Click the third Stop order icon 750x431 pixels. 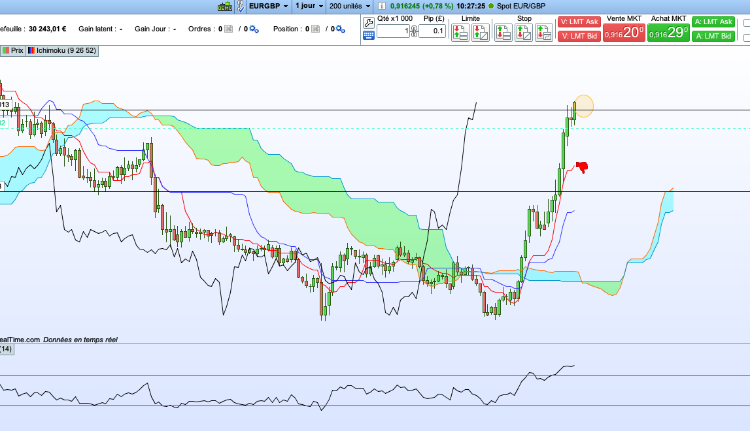544,33
